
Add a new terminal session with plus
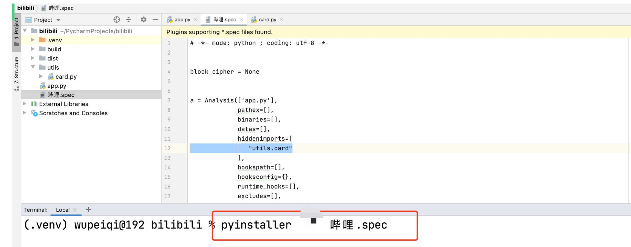point(88,209)
